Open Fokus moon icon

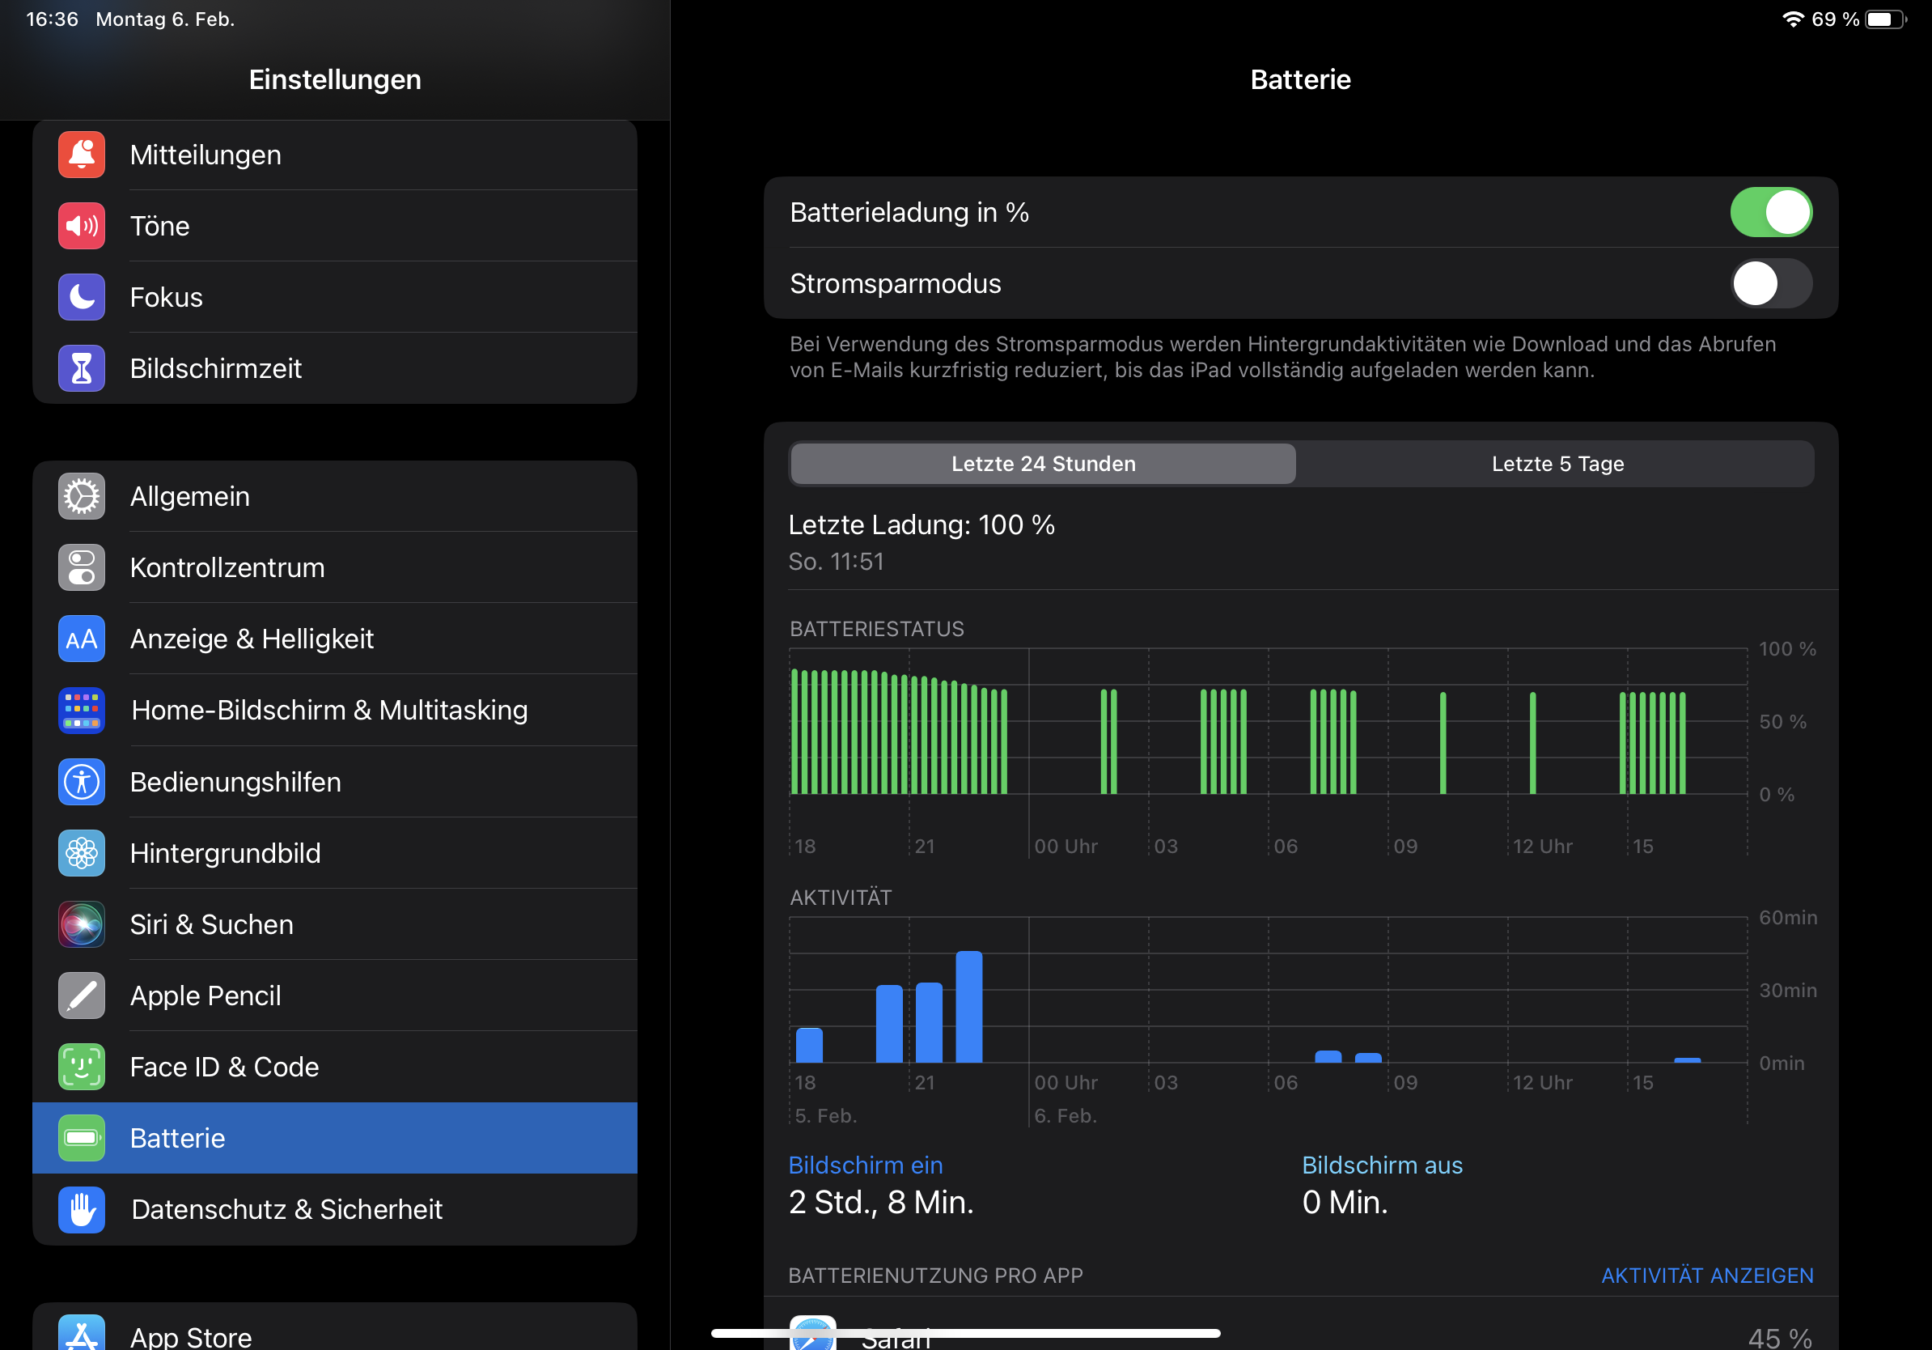[x=82, y=297]
